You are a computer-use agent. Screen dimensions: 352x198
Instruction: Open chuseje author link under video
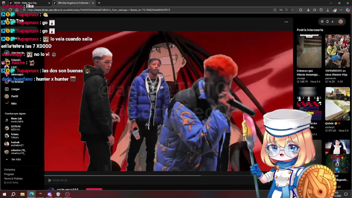point(301,78)
